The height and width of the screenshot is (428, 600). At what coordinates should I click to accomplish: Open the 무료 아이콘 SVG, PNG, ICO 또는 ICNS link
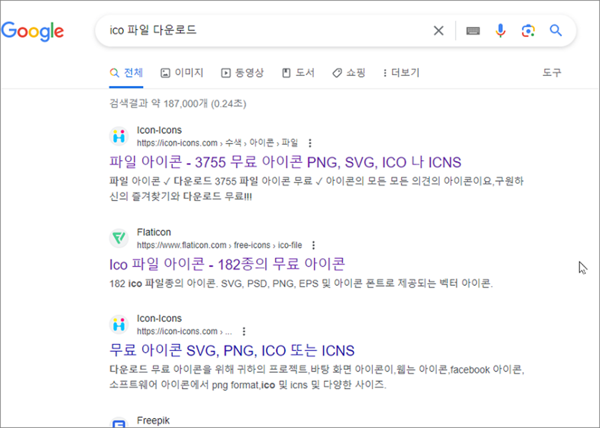point(232,350)
